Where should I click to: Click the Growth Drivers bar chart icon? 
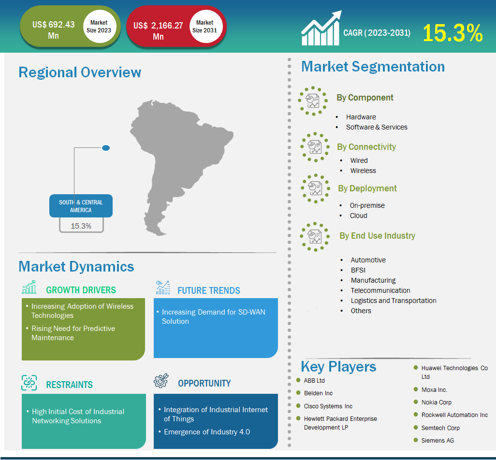pyautogui.click(x=29, y=287)
